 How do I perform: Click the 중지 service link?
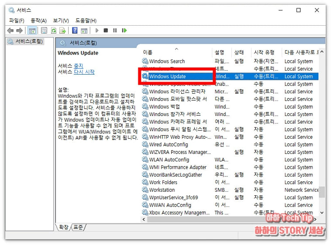tap(79, 66)
